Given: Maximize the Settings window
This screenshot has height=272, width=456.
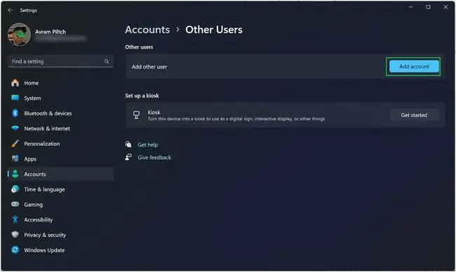Looking at the screenshot, I should point(428,7).
